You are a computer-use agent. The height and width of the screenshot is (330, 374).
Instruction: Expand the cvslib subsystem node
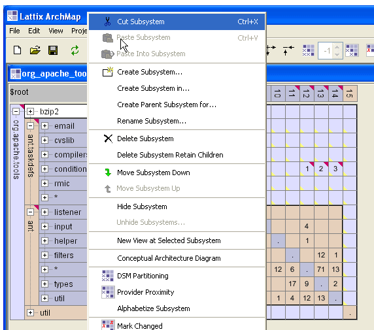click(44, 140)
